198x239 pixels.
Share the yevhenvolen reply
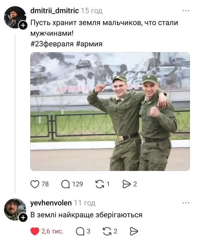[x=134, y=231]
